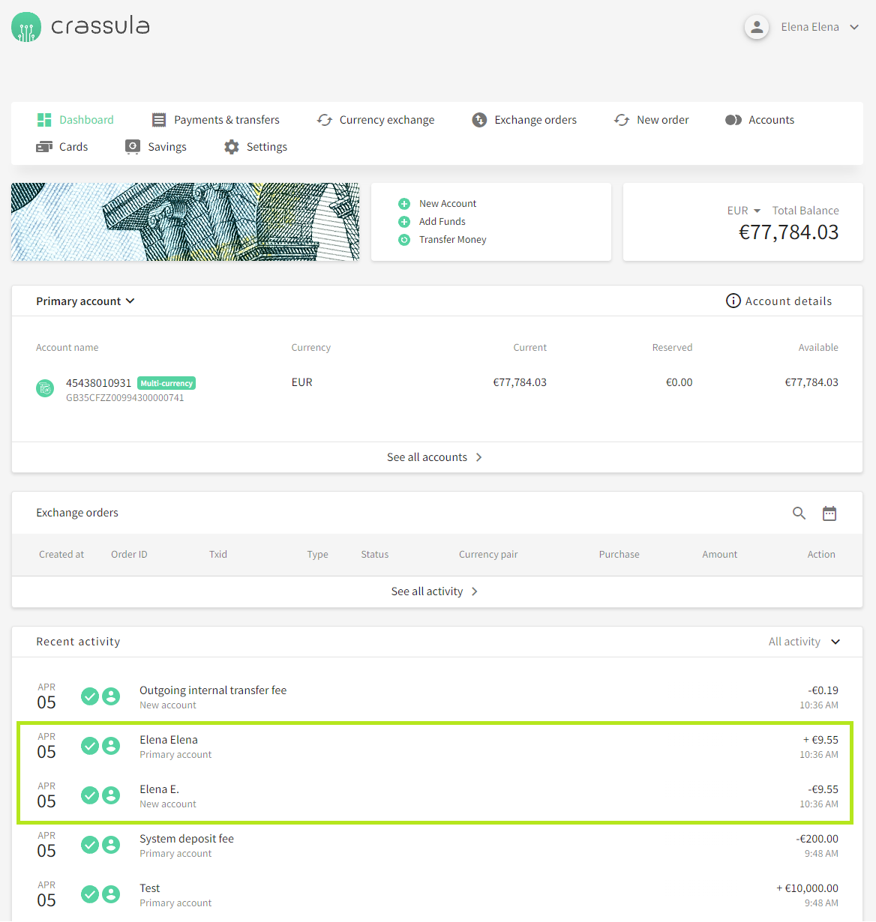This screenshot has width=876, height=922.
Task: Click the Transfer Money circular icon
Action: (x=404, y=240)
